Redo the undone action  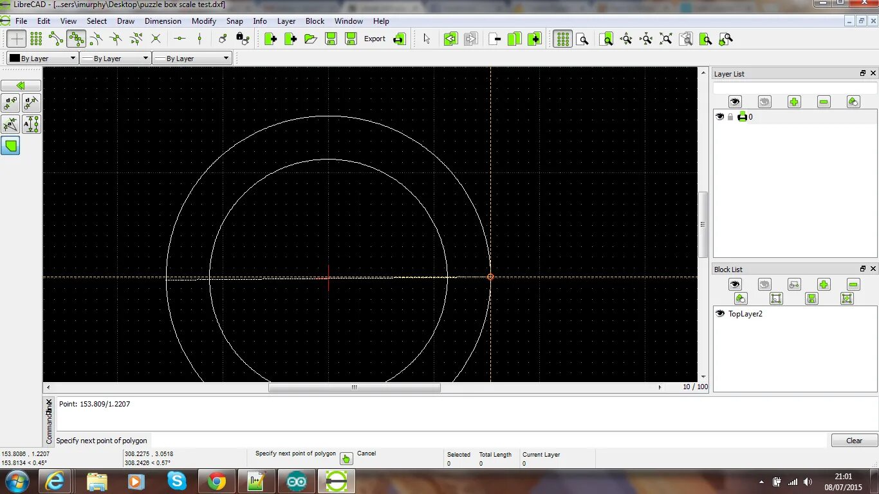[x=470, y=39]
